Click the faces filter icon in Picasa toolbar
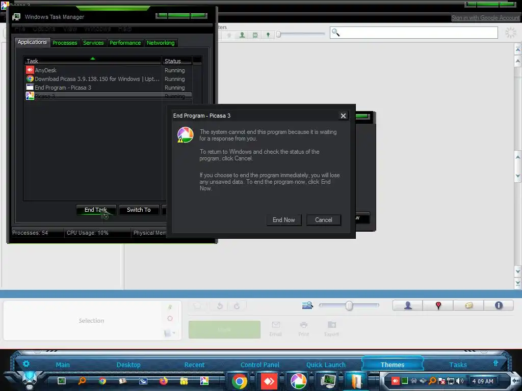 coord(242,35)
